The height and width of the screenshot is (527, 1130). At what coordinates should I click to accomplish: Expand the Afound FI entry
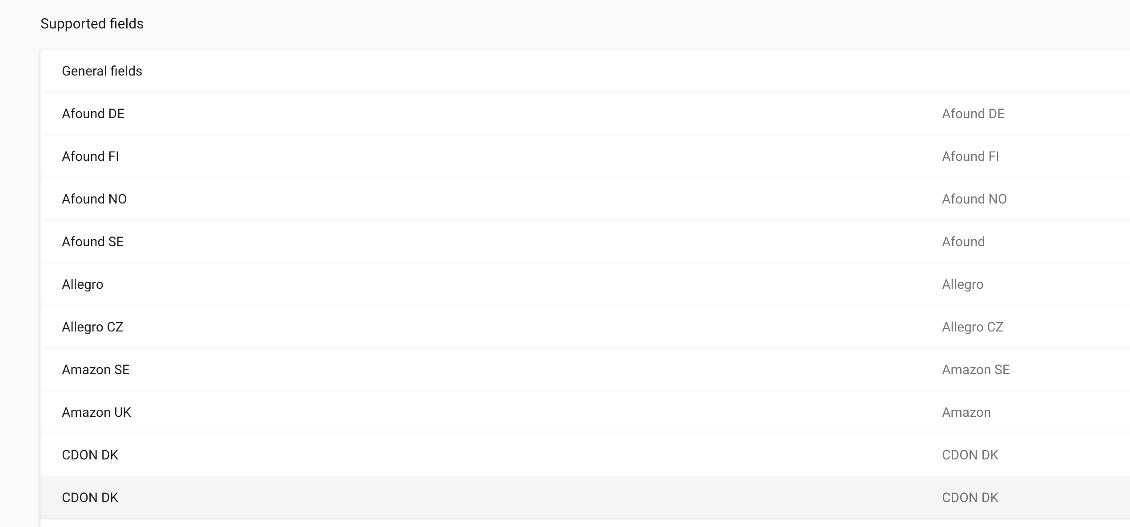585,156
